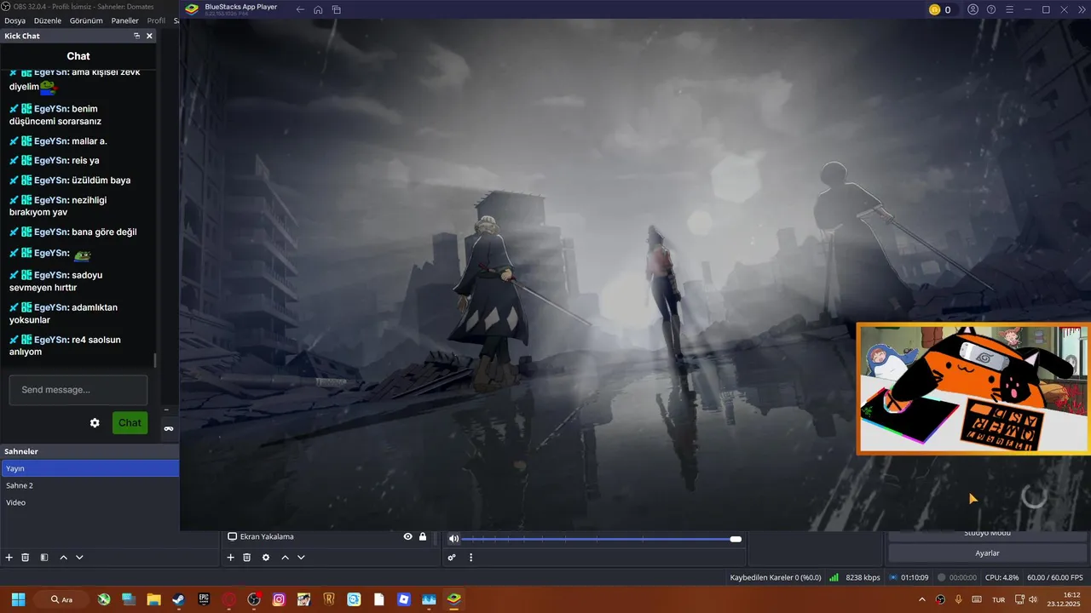Click the BlueStacks coin balance icon
The width and height of the screenshot is (1091, 613).
pos(935,9)
